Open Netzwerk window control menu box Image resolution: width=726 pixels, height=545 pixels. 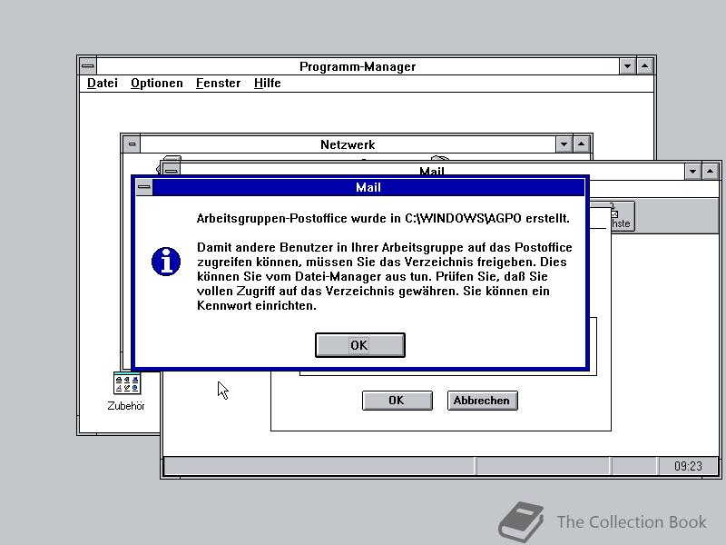(x=132, y=144)
